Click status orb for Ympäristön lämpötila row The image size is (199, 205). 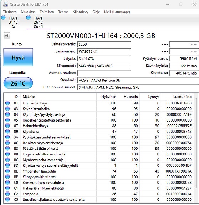(x=7, y=171)
